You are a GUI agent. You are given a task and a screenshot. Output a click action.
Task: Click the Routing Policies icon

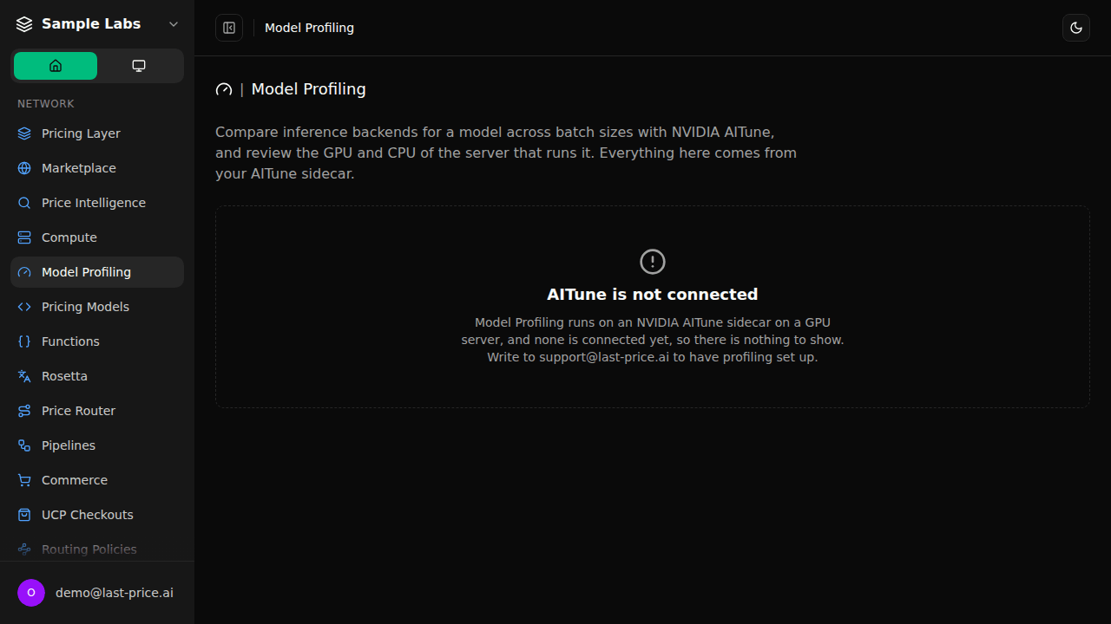tap(24, 549)
